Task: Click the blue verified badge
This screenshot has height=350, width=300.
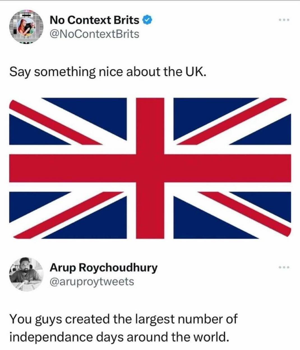Action: [148, 20]
